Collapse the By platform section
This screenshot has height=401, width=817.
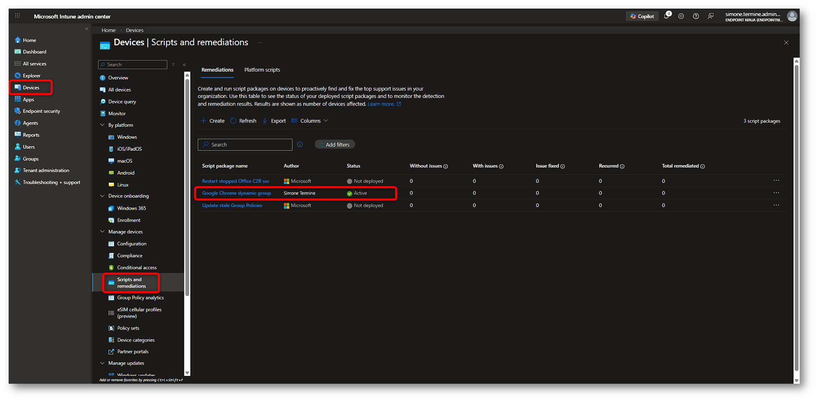pyautogui.click(x=103, y=125)
